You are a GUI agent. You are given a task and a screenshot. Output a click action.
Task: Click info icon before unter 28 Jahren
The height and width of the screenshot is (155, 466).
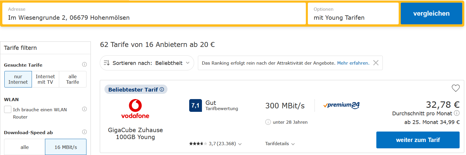[x=268, y=122]
